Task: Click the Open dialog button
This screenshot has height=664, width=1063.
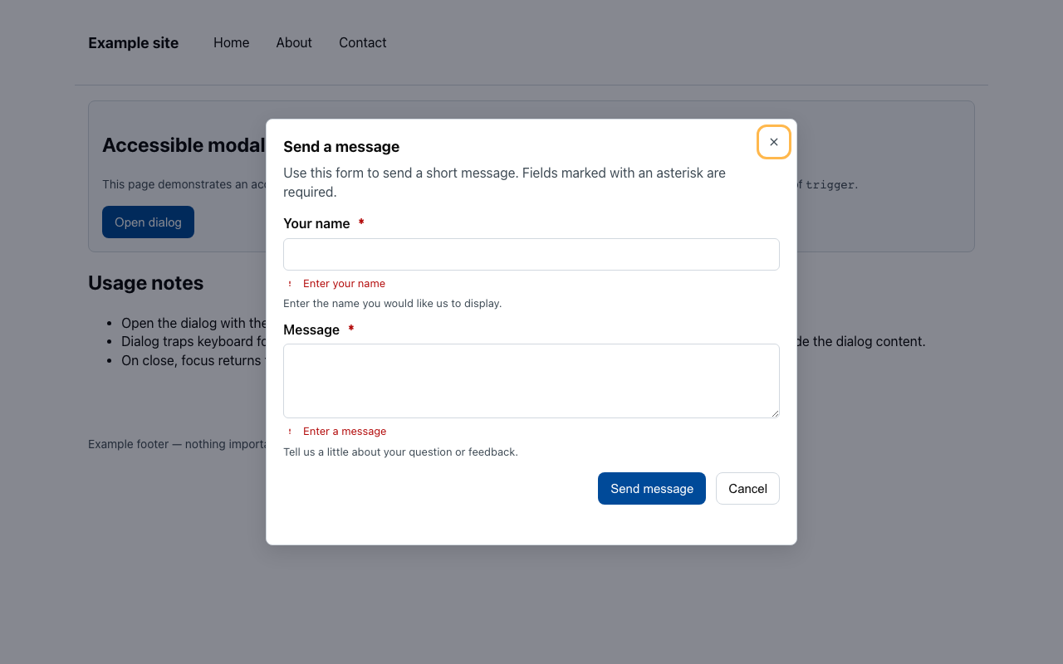Action: (x=148, y=222)
